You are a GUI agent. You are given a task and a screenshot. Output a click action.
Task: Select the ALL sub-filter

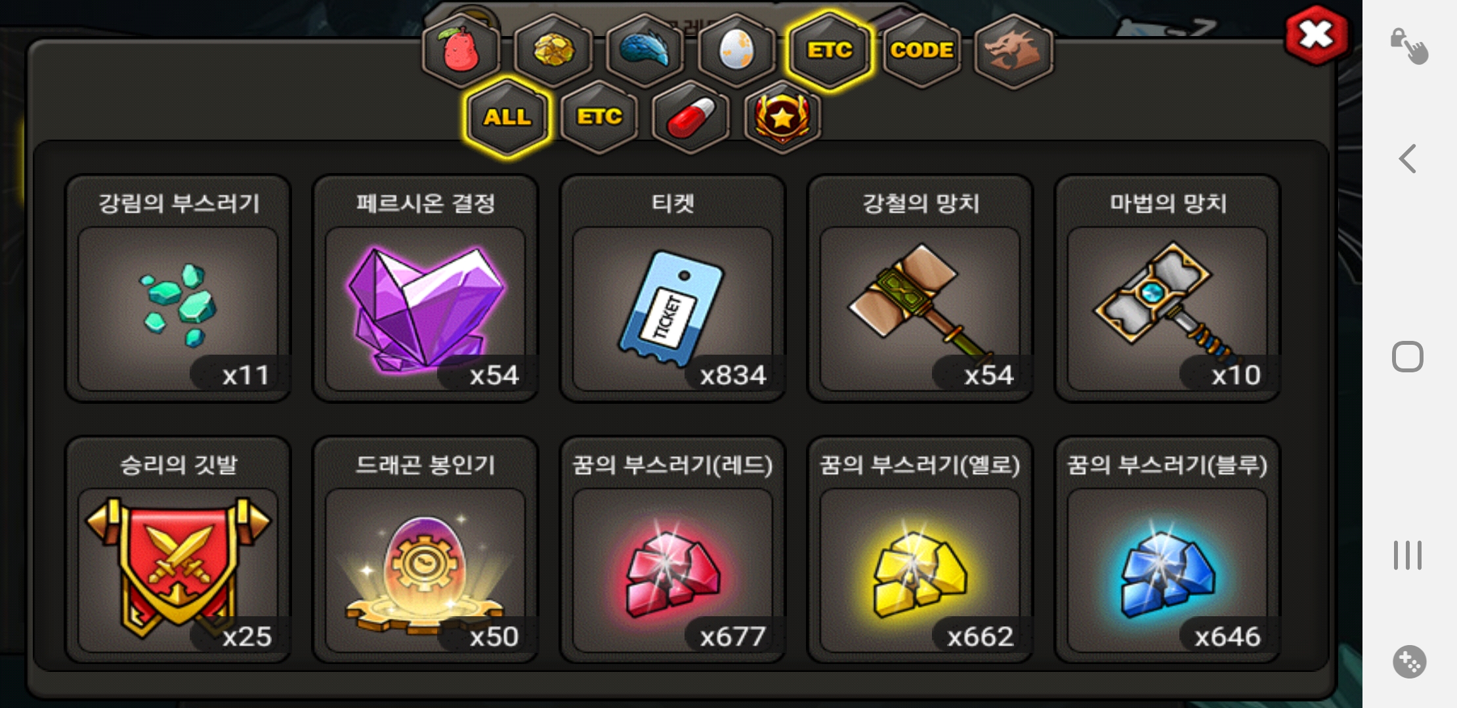point(507,117)
